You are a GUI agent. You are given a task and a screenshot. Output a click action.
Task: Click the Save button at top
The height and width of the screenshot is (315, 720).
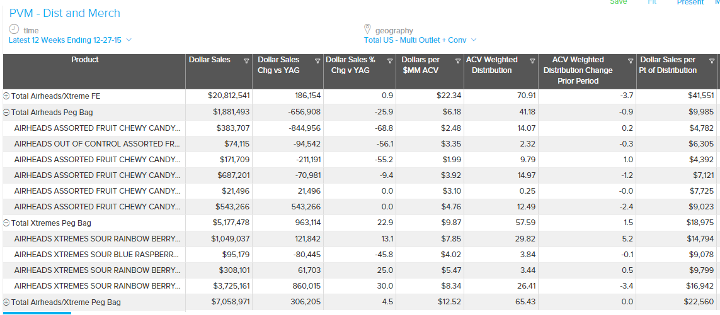618,3
